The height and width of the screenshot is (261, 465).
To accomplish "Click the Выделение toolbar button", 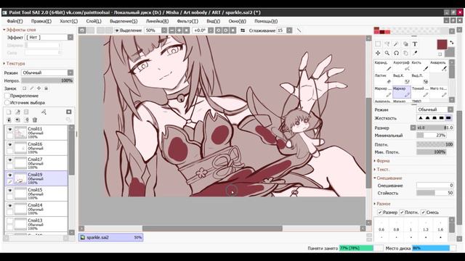I will point(128,30).
